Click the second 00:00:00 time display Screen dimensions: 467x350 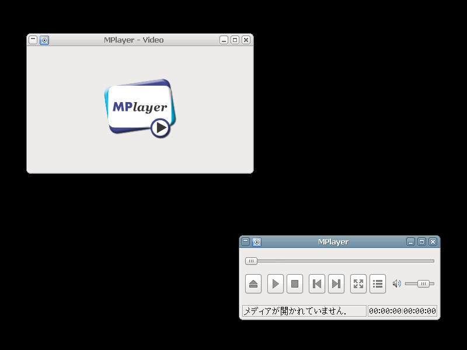pyautogui.click(x=420, y=311)
